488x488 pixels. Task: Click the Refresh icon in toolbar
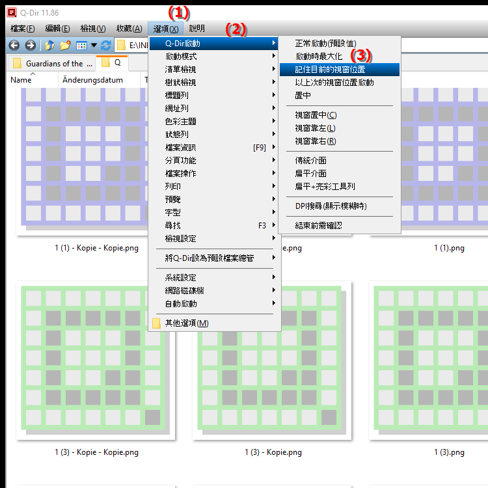tap(106, 46)
